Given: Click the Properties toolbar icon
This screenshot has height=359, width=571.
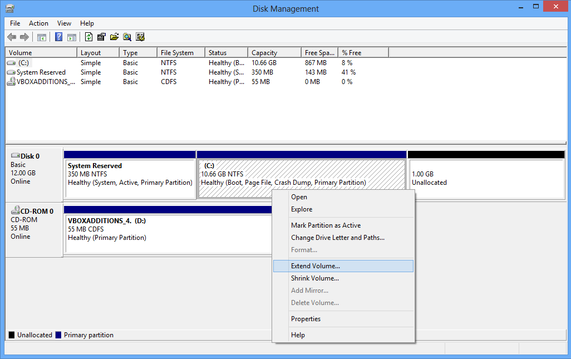Looking at the screenshot, I should click(x=101, y=37).
